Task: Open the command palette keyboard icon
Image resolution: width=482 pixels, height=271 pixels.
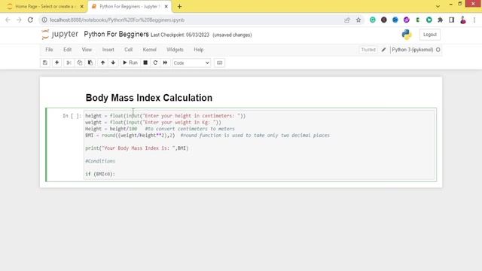Action: click(x=219, y=62)
